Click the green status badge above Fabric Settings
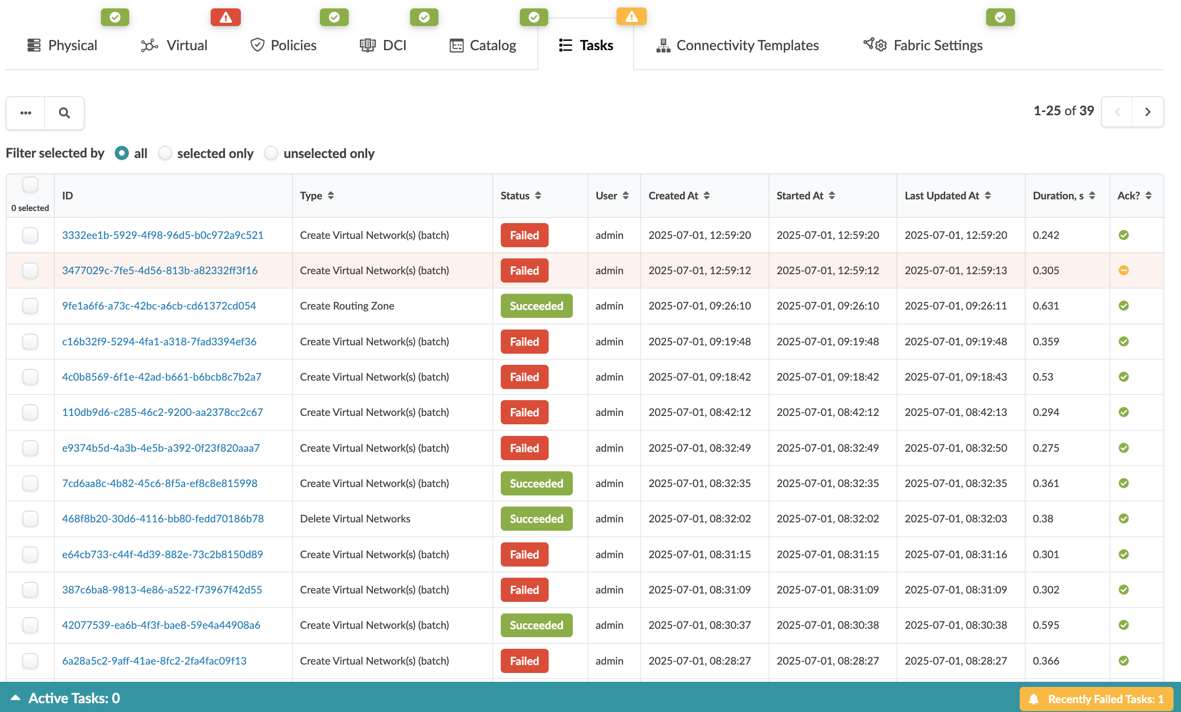The image size is (1181, 712). [1000, 17]
